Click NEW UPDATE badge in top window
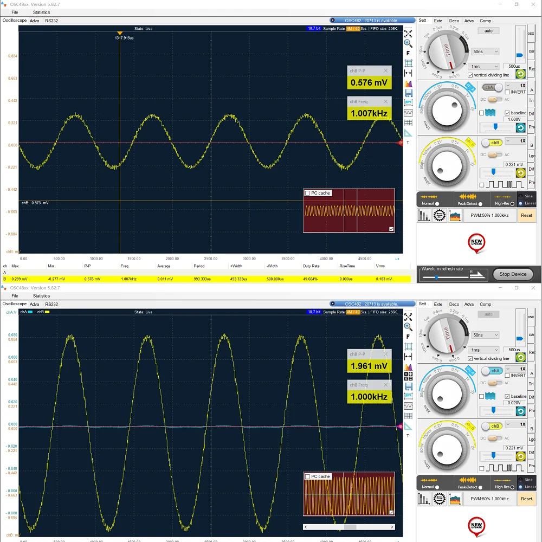This screenshot has height=542, width=542. pos(476,243)
